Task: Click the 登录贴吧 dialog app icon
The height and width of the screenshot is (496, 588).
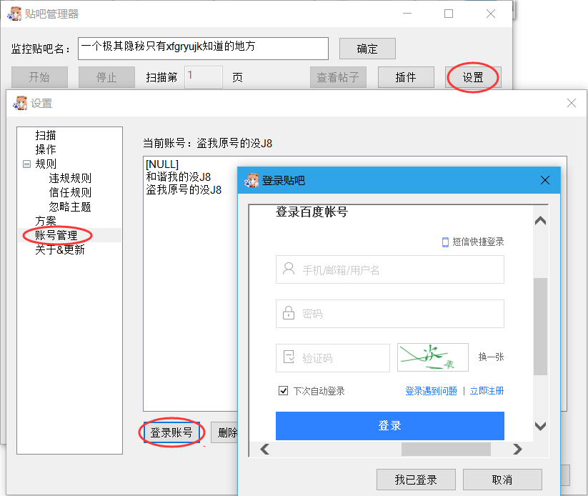Action: point(251,181)
